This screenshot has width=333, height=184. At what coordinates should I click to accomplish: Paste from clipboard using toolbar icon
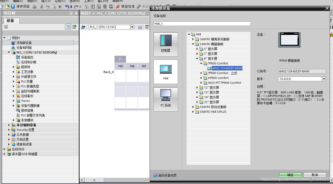[54, 6]
